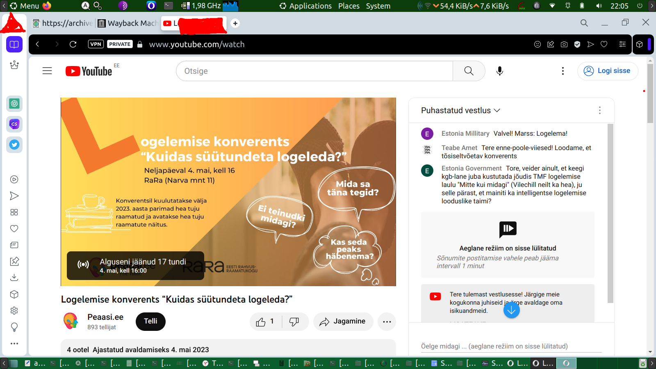Open the Menu launcher in top panel
The image size is (656, 369).
coord(25,6)
